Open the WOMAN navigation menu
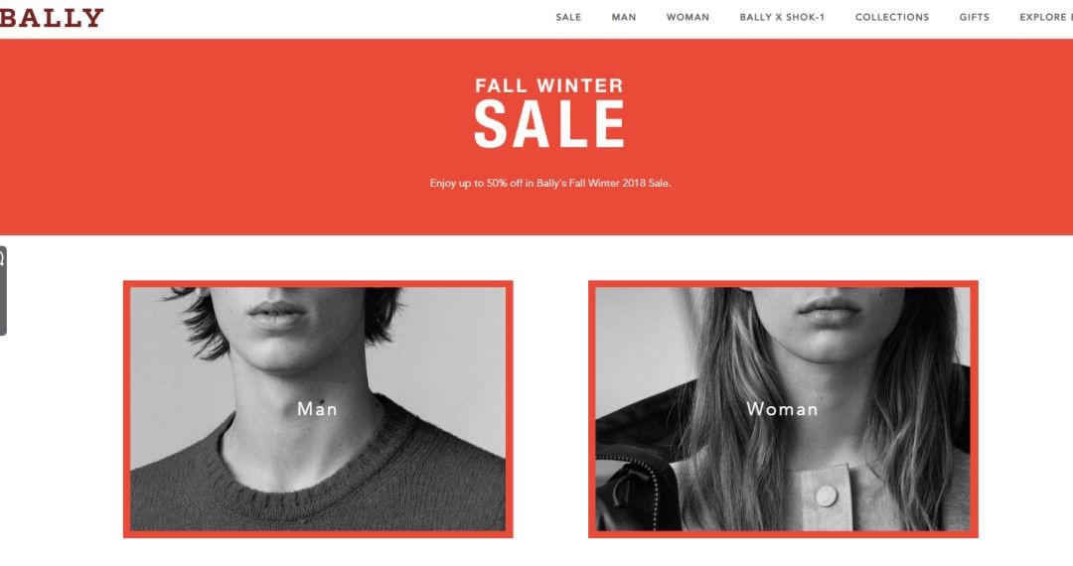Screen dimensions: 1073x566 pos(688,17)
